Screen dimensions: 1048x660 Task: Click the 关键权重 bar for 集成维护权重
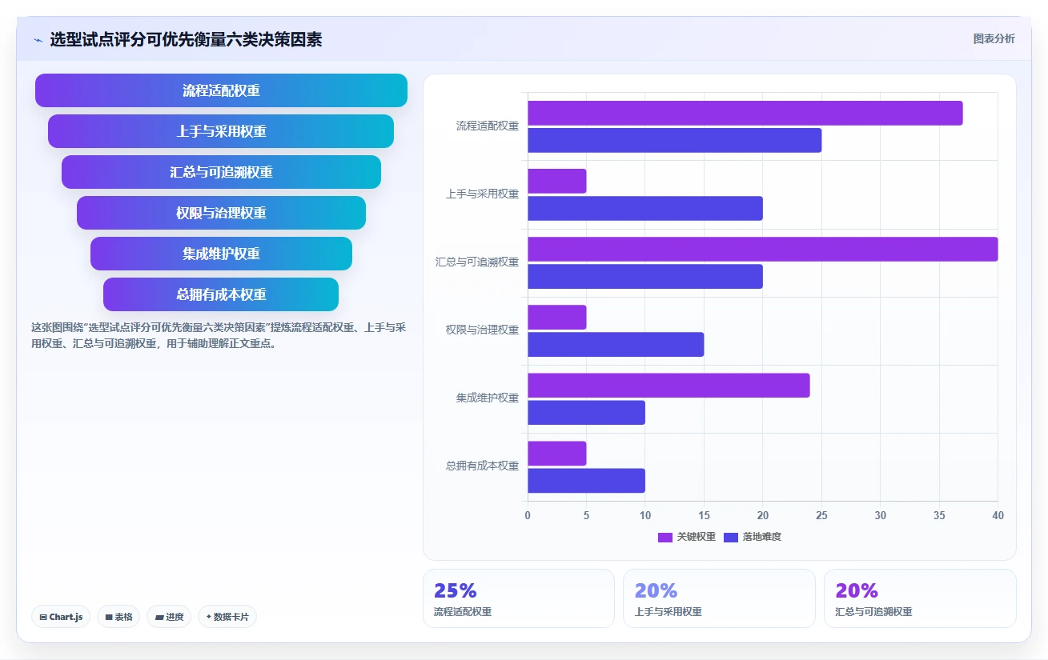coord(669,385)
